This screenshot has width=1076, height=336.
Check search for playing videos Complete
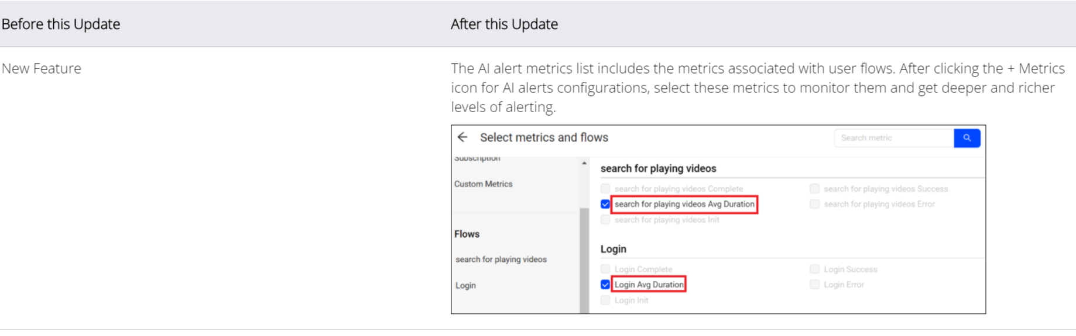pyautogui.click(x=605, y=189)
